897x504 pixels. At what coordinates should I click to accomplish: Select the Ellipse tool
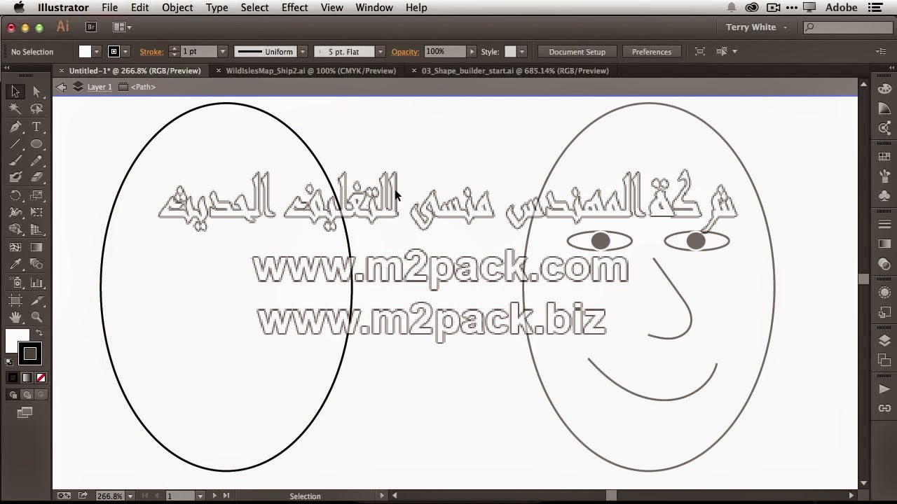[37, 144]
